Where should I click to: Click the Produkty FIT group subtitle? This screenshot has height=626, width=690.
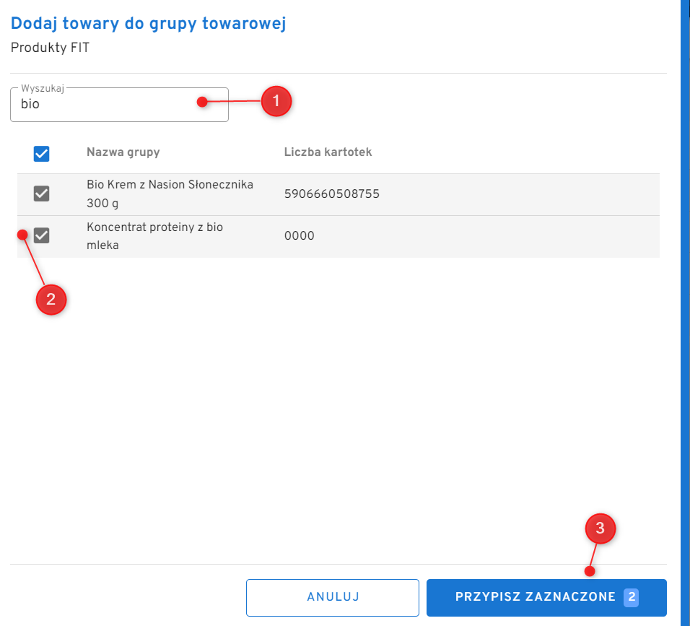(x=50, y=48)
